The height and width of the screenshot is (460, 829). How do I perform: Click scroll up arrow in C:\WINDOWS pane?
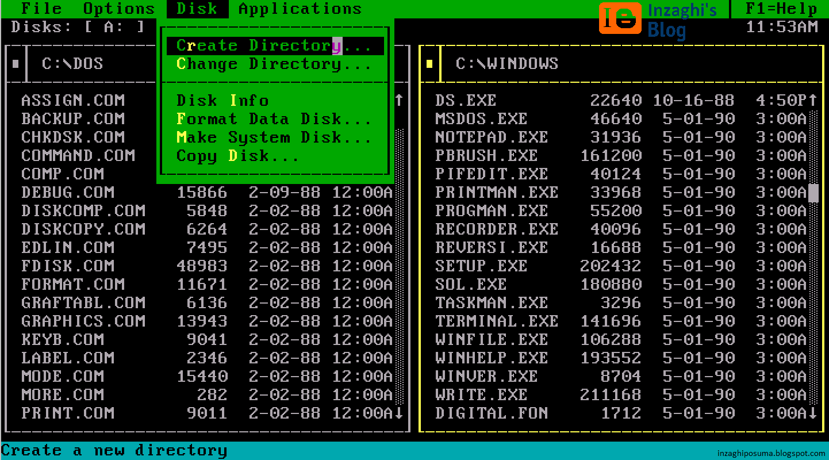click(x=813, y=100)
